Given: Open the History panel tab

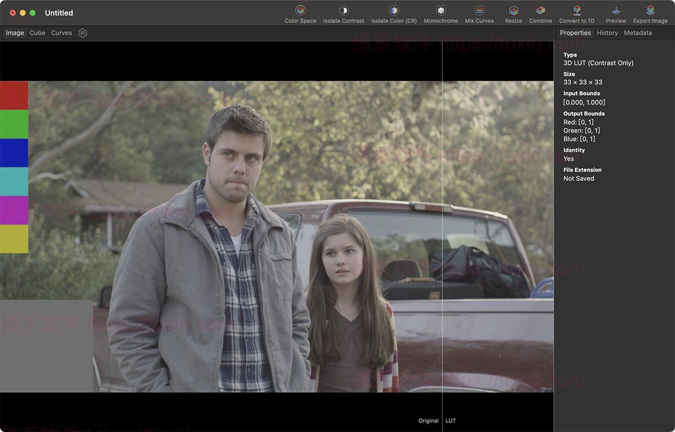Looking at the screenshot, I should (607, 33).
